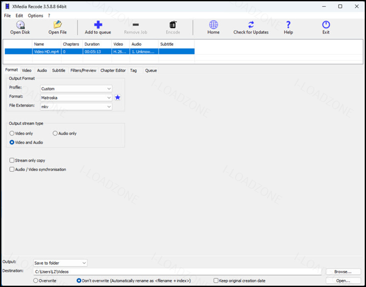This screenshot has width=366, height=287.
Task: Choose the Don't overwrite radio option
Action: 79,281
